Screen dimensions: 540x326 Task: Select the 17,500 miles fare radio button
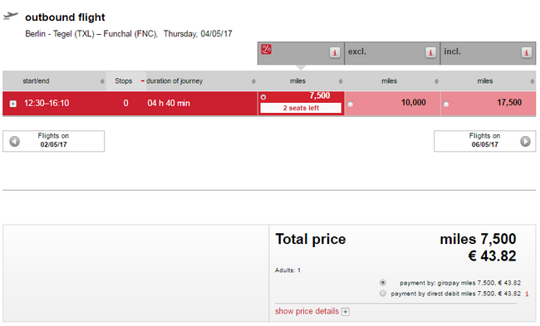(446, 104)
